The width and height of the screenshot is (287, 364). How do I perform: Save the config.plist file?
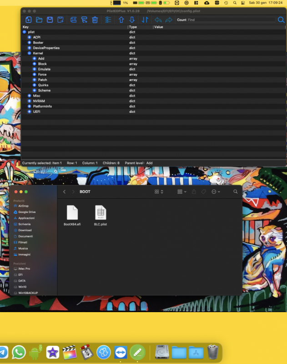click(x=50, y=20)
